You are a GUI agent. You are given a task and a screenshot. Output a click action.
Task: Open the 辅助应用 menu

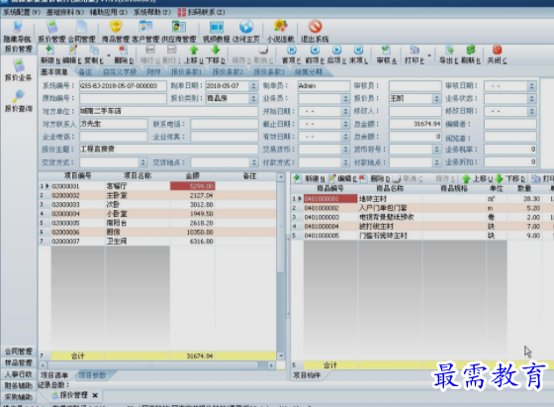click(109, 12)
